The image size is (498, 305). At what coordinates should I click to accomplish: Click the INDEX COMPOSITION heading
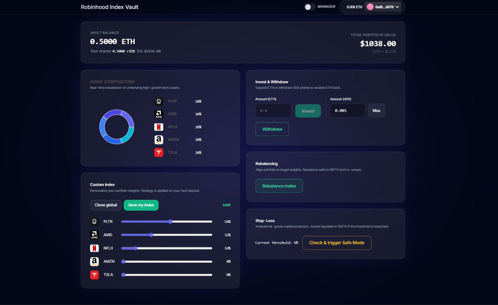[112, 82]
